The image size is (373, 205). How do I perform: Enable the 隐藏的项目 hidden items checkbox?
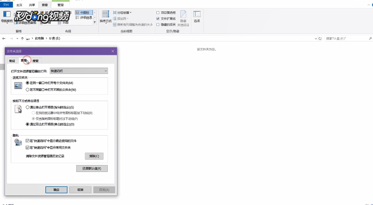158,24
